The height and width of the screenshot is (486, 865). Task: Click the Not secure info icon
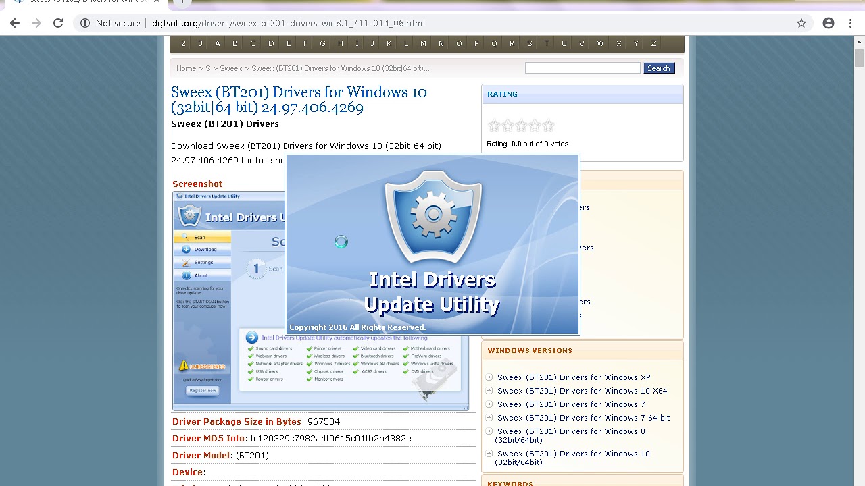click(x=85, y=23)
